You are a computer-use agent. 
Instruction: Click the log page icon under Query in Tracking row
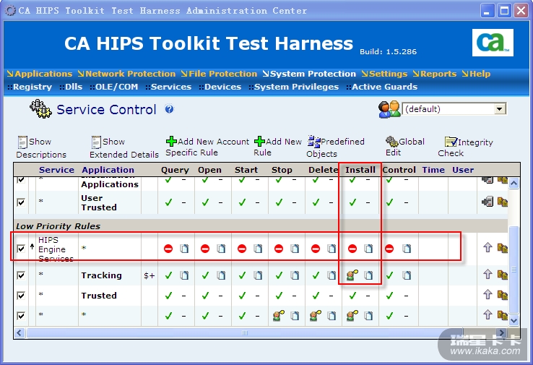pos(184,275)
